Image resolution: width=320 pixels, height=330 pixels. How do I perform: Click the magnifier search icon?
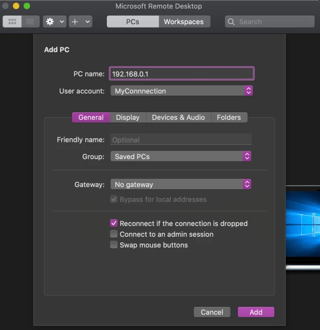click(231, 22)
